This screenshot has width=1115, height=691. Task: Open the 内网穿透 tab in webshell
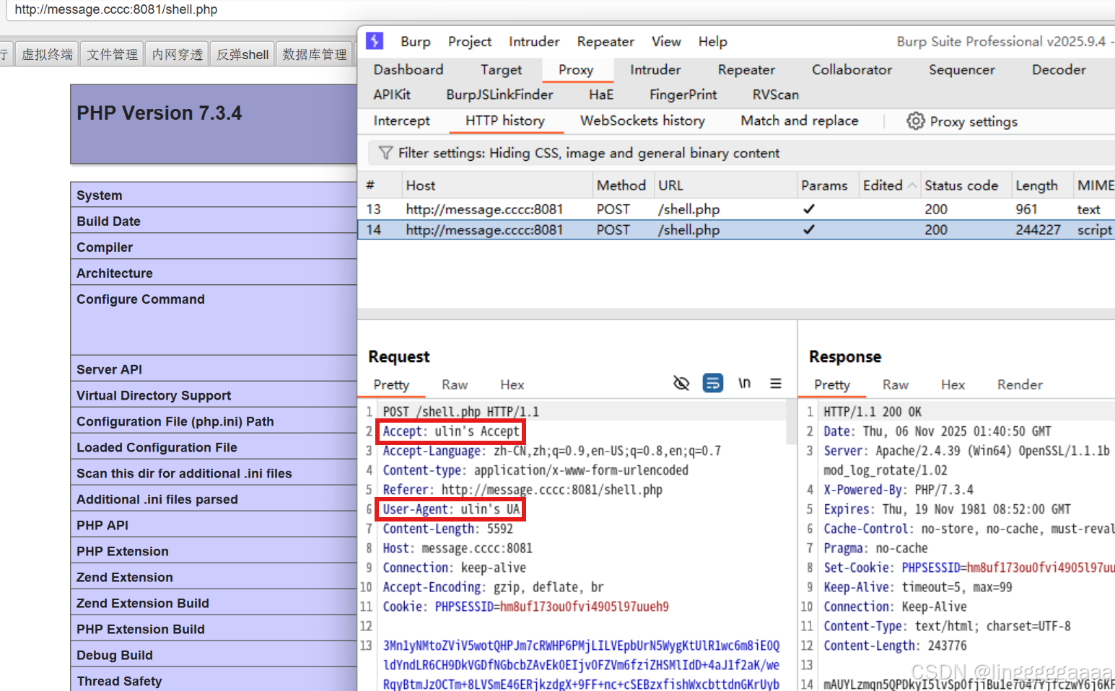[x=178, y=54]
